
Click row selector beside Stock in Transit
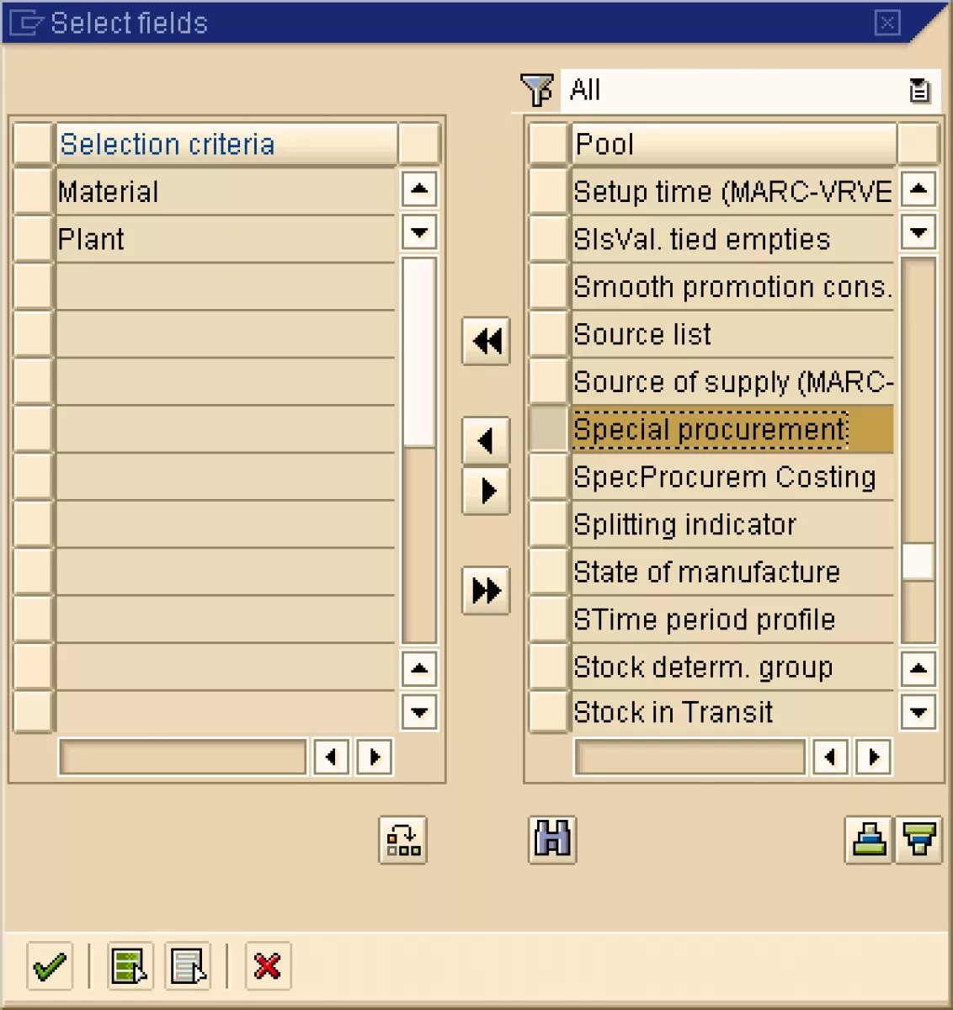[x=549, y=712]
